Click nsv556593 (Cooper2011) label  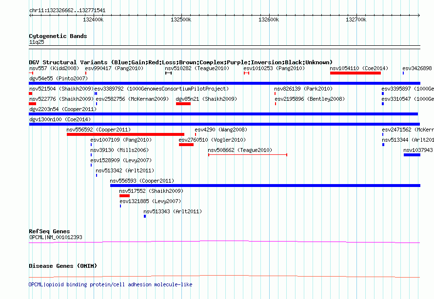pos(142,181)
